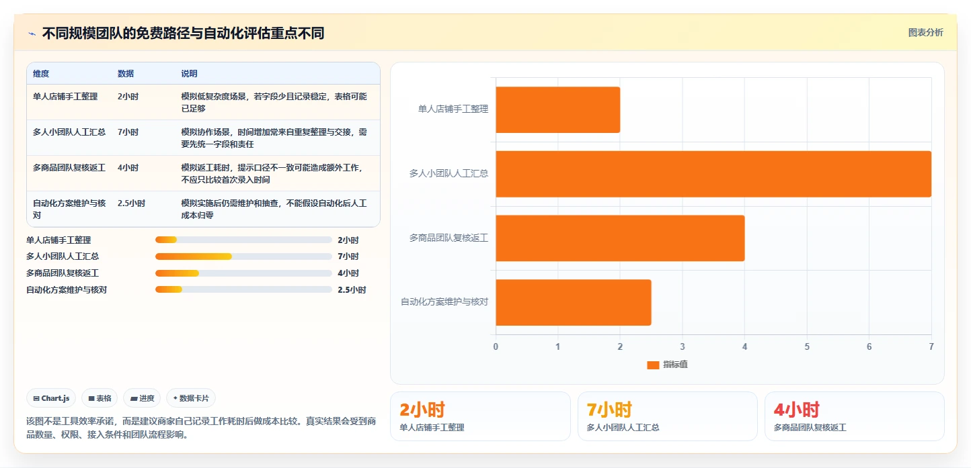Click progress list label 多商品团队复核返工
The image size is (971, 468).
point(63,273)
